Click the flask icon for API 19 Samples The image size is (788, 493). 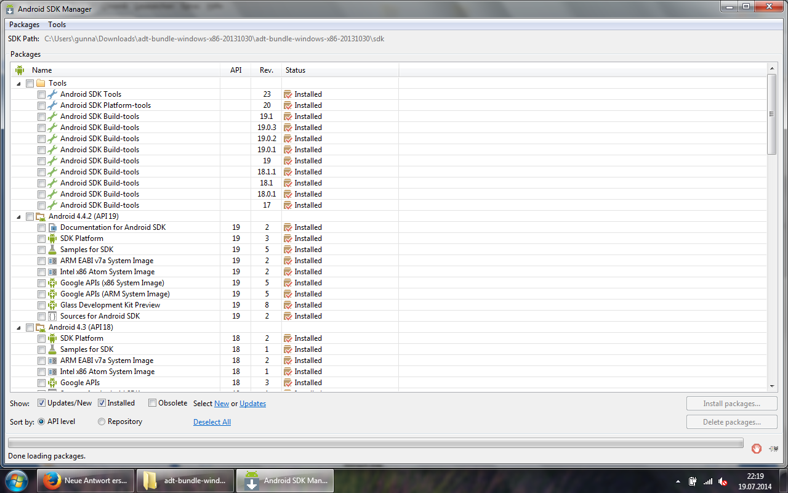point(52,250)
